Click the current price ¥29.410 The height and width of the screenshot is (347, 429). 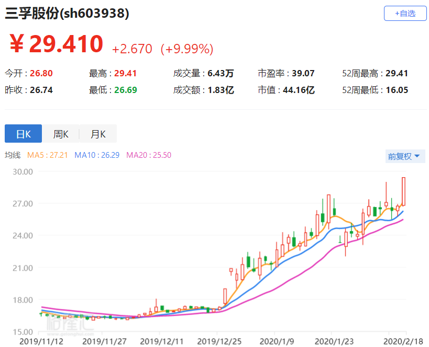[x=57, y=44]
